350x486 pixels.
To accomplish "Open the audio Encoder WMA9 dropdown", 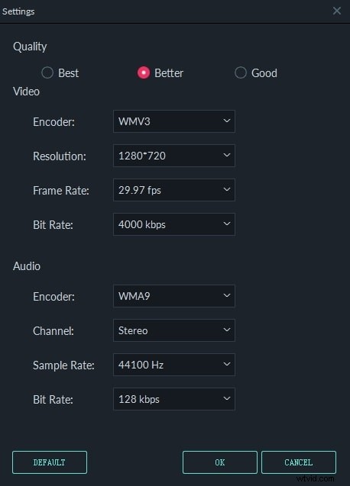I will (x=174, y=296).
